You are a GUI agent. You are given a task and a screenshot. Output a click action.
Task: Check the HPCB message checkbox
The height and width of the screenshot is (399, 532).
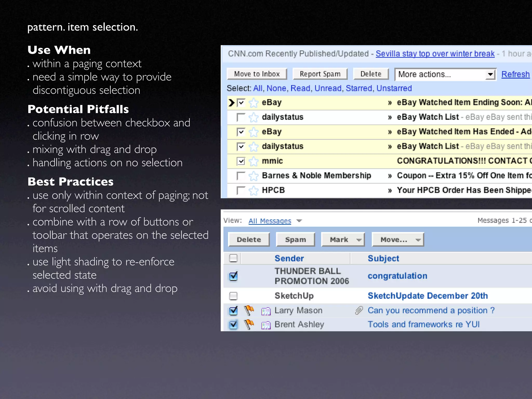click(x=241, y=190)
